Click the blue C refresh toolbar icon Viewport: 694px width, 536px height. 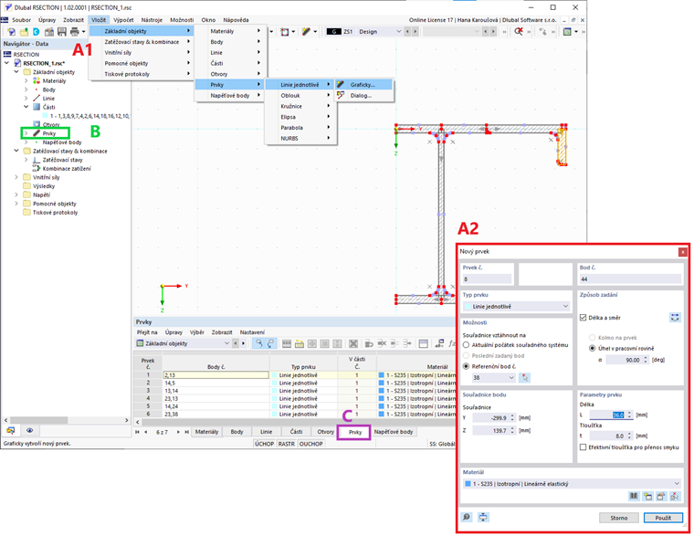click(37, 32)
